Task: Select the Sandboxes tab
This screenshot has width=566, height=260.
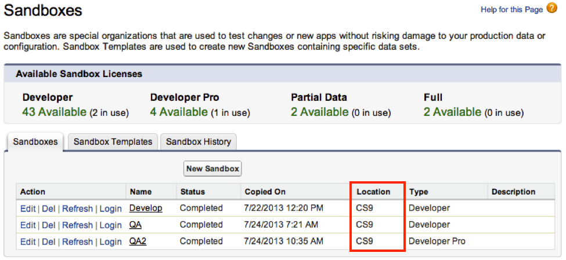Action: click(35, 142)
